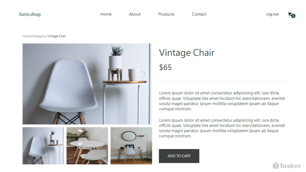The image size is (306, 172).
Task: Open the Home navigation link
Action: 106,14
